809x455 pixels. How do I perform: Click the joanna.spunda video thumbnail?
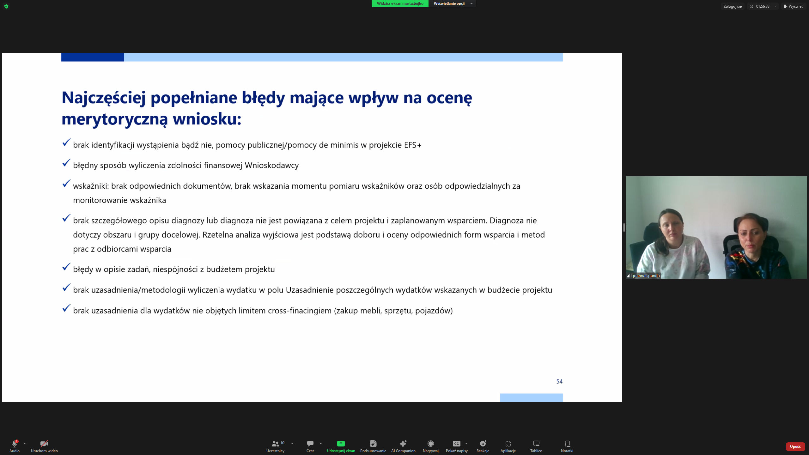pyautogui.click(x=716, y=227)
